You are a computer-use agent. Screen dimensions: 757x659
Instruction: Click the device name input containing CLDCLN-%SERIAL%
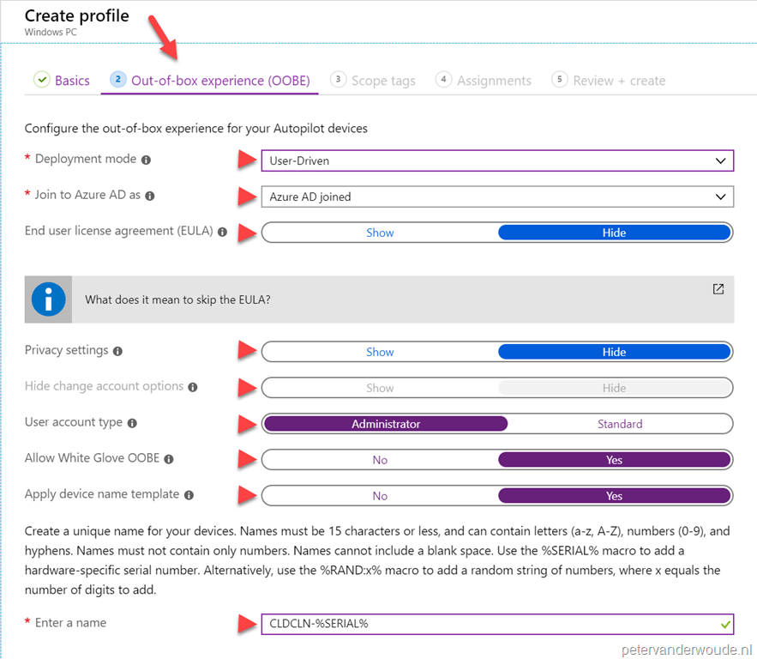pos(496,624)
